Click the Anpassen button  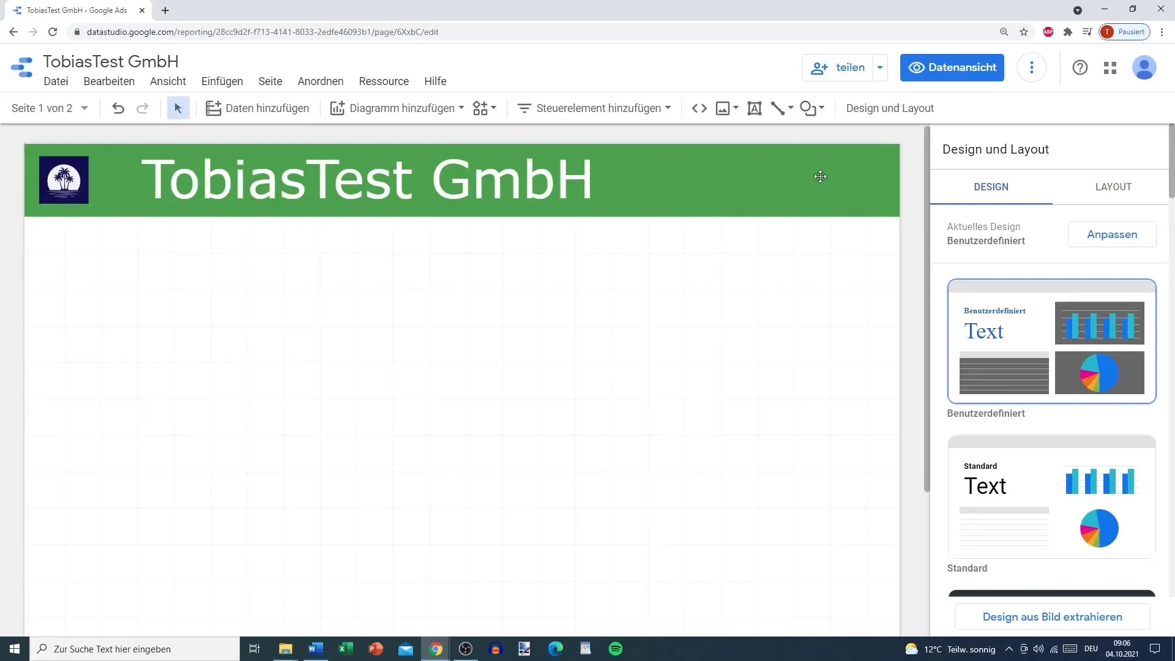(1112, 234)
